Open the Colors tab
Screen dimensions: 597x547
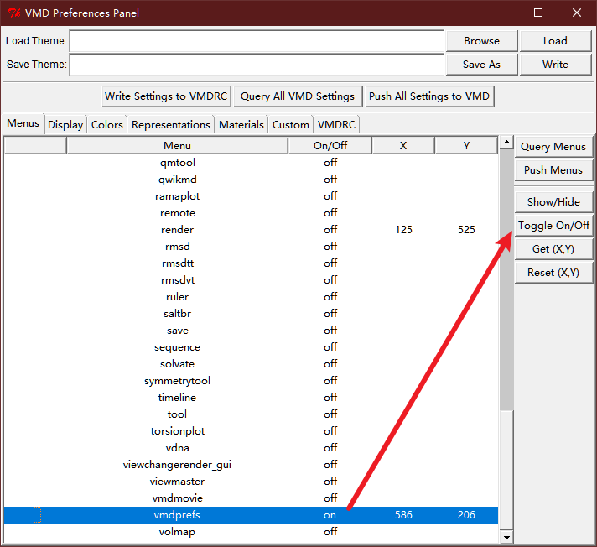click(107, 125)
